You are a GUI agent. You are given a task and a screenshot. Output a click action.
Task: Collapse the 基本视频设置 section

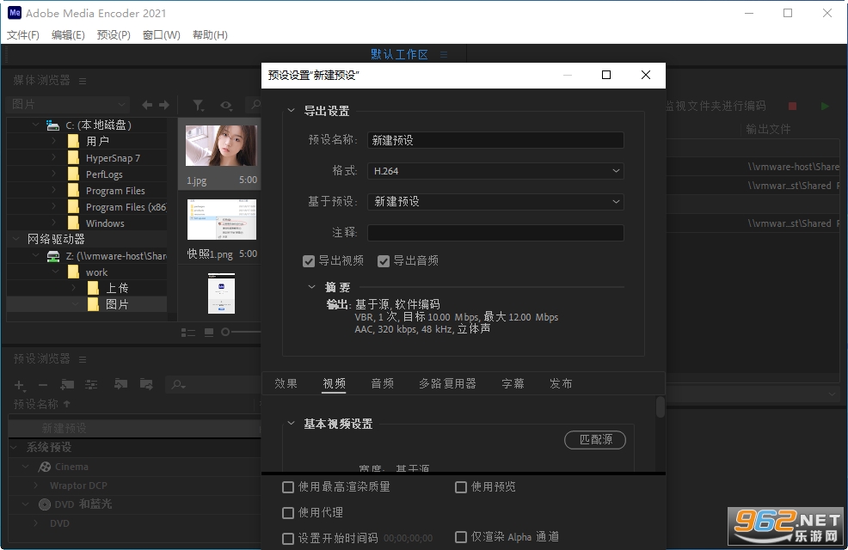[291, 423]
